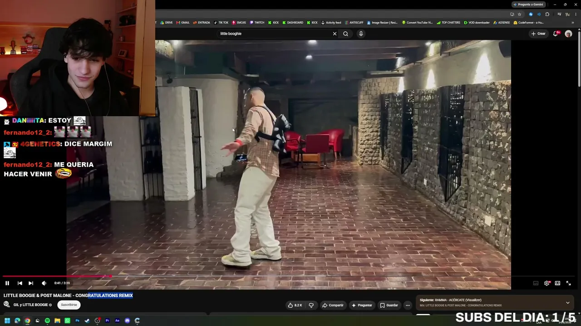Image resolution: width=581 pixels, height=326 pixels.
Task: Pause the YouTube video
Action: [x=7, y=283]
